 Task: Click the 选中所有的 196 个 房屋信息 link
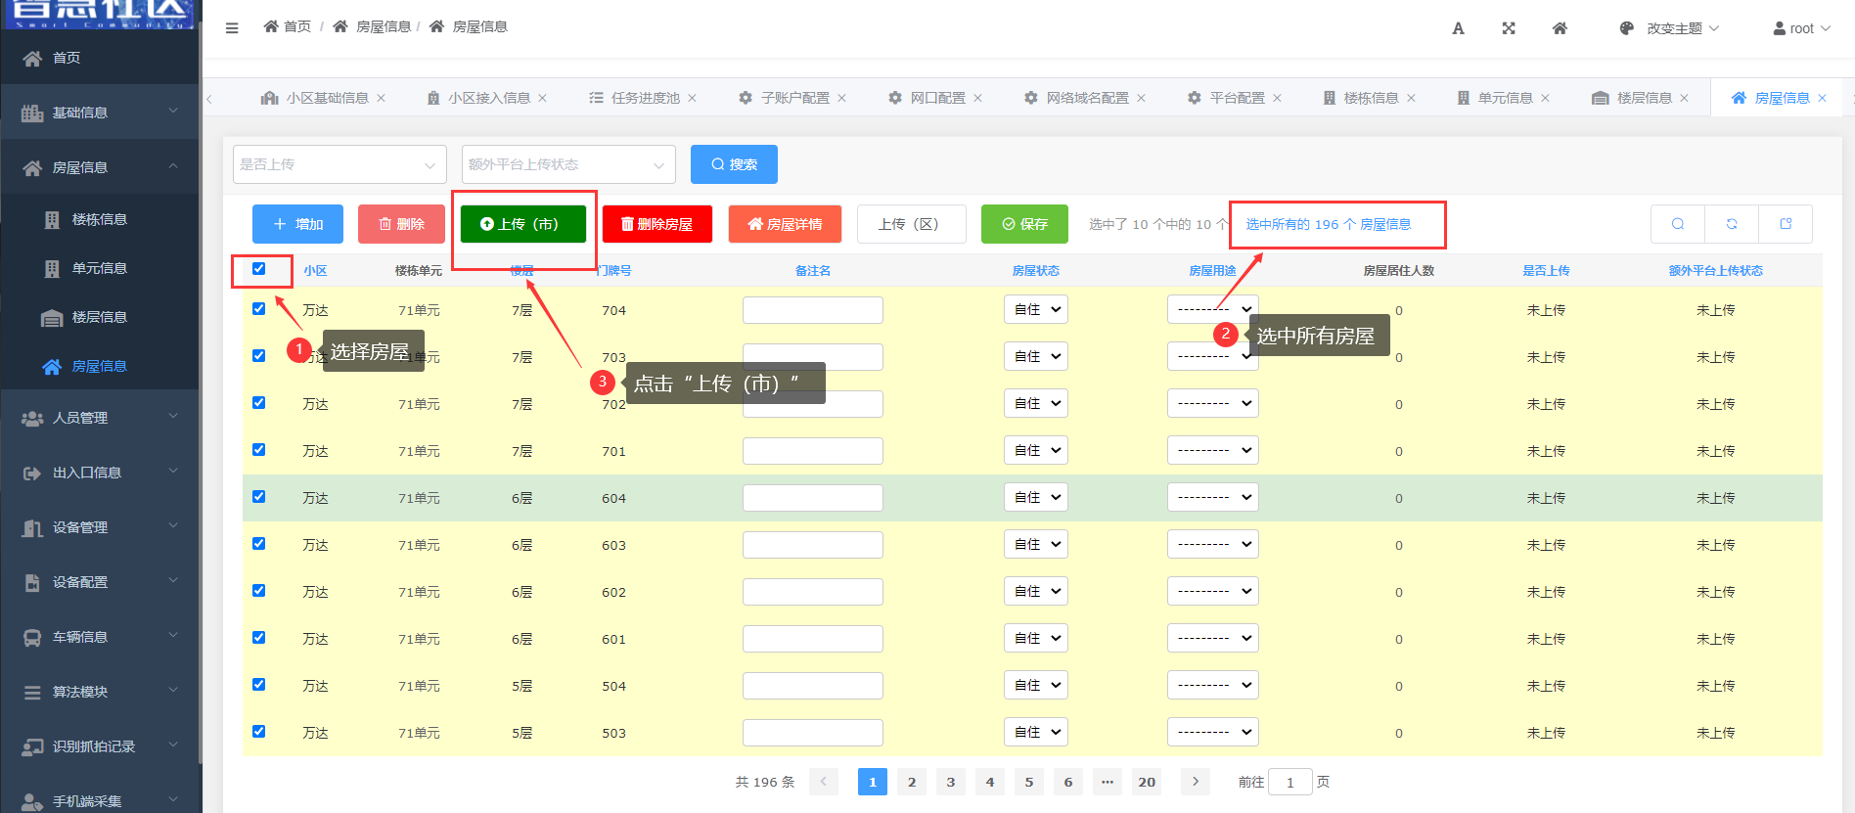(1328, 224)
